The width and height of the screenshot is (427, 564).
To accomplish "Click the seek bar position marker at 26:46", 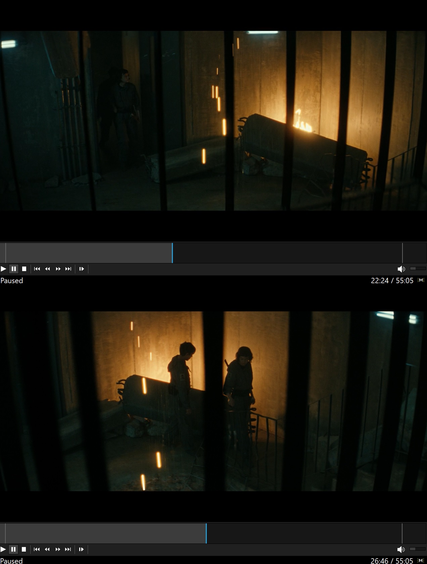I will tap(206, 533).
